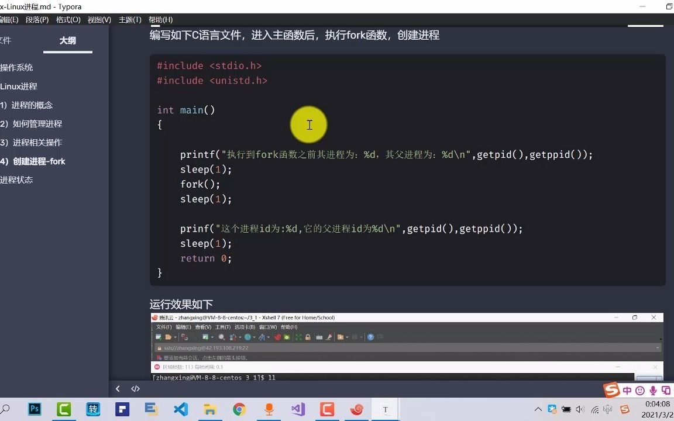Start voice input on Sogou floating bar
The image size is (674, 421).
coord(653,391)
